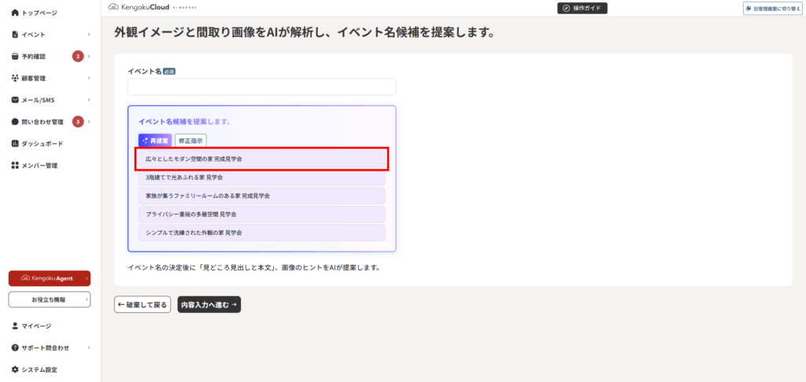The image size is (806, 382).
Task: Open ダッシュボード in the sidebar
Action: coord(43,143)
